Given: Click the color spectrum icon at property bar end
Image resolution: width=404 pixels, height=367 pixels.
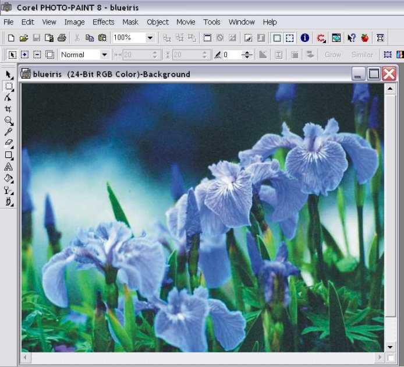Looking at the screenshot, I should pyautogui.click(x=400, y=55).
